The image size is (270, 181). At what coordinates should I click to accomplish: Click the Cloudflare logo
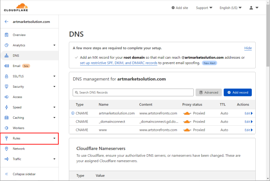click(16, 7)
